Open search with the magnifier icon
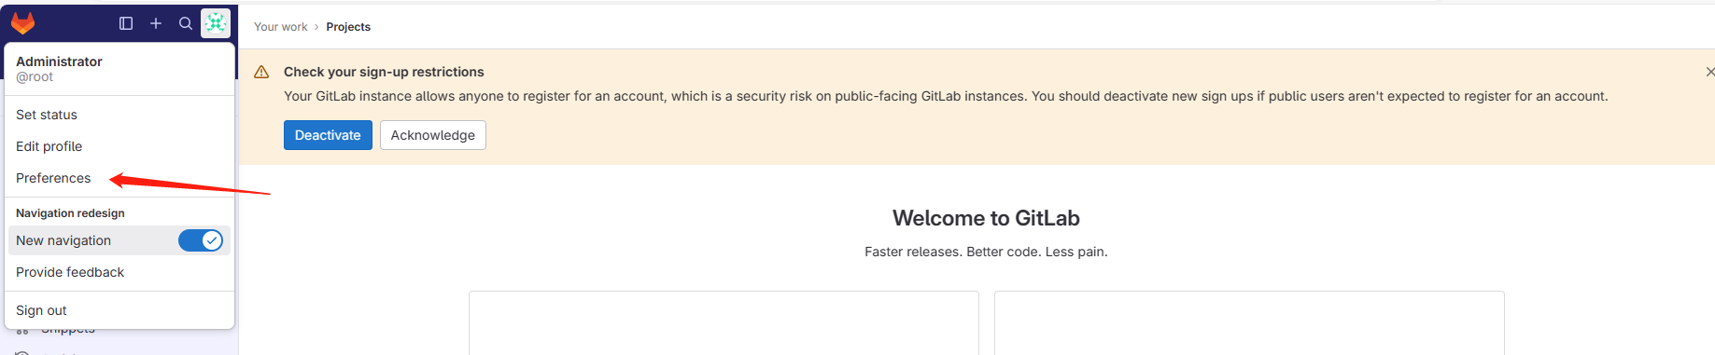 point(186,23)
